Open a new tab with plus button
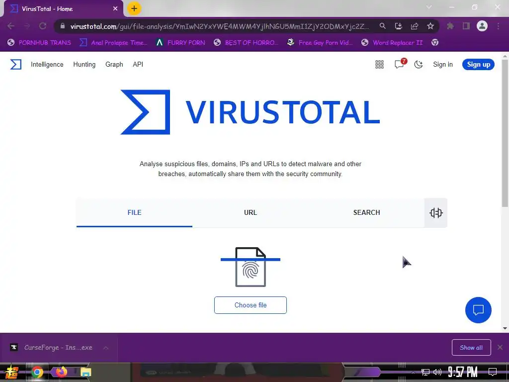Screen dimensions: 509x382 [x=134, y=8]
